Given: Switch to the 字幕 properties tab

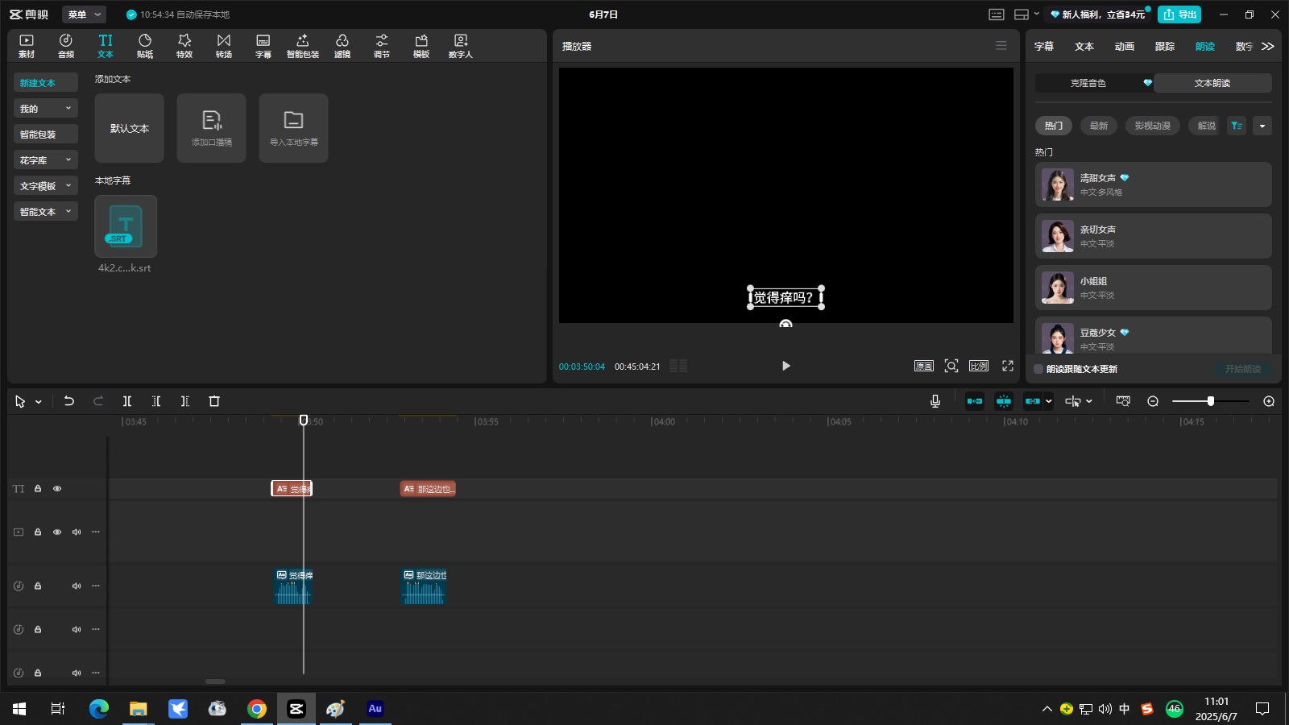Looking at the screenshot, I should pyautogui.click(x=1044, y=47).
